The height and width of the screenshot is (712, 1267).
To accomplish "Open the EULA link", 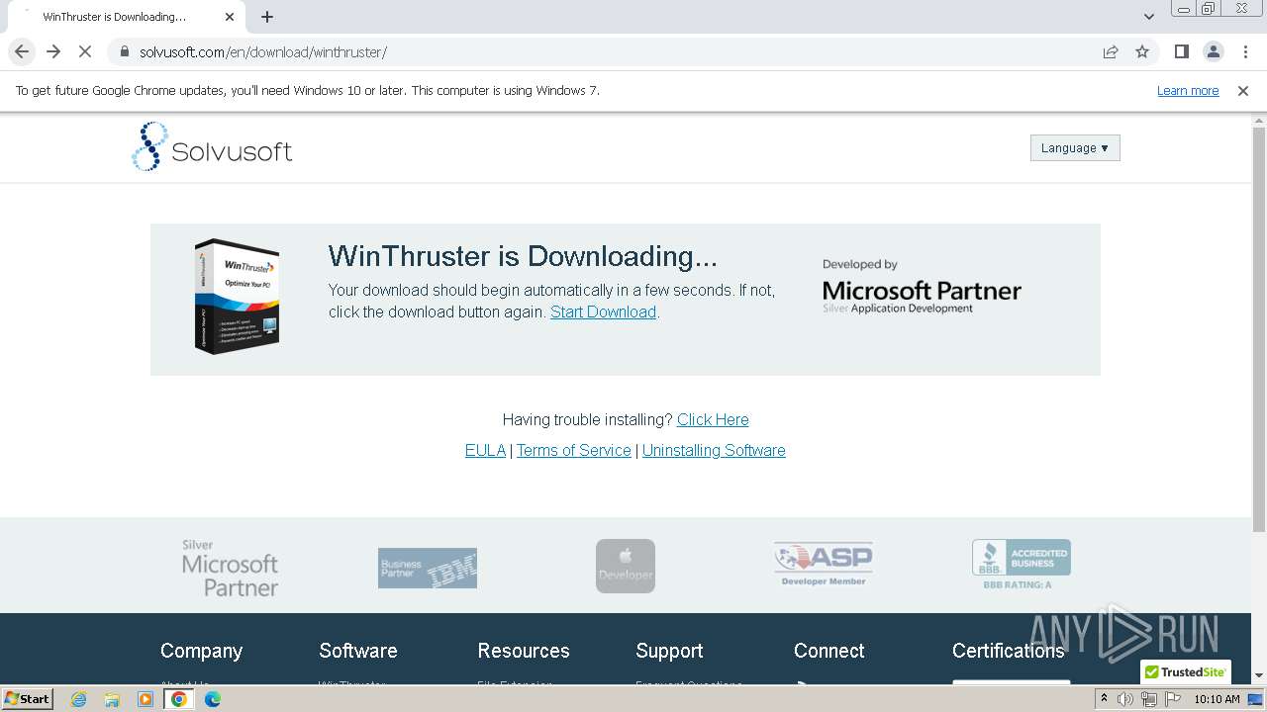I will tap(485, 450).
